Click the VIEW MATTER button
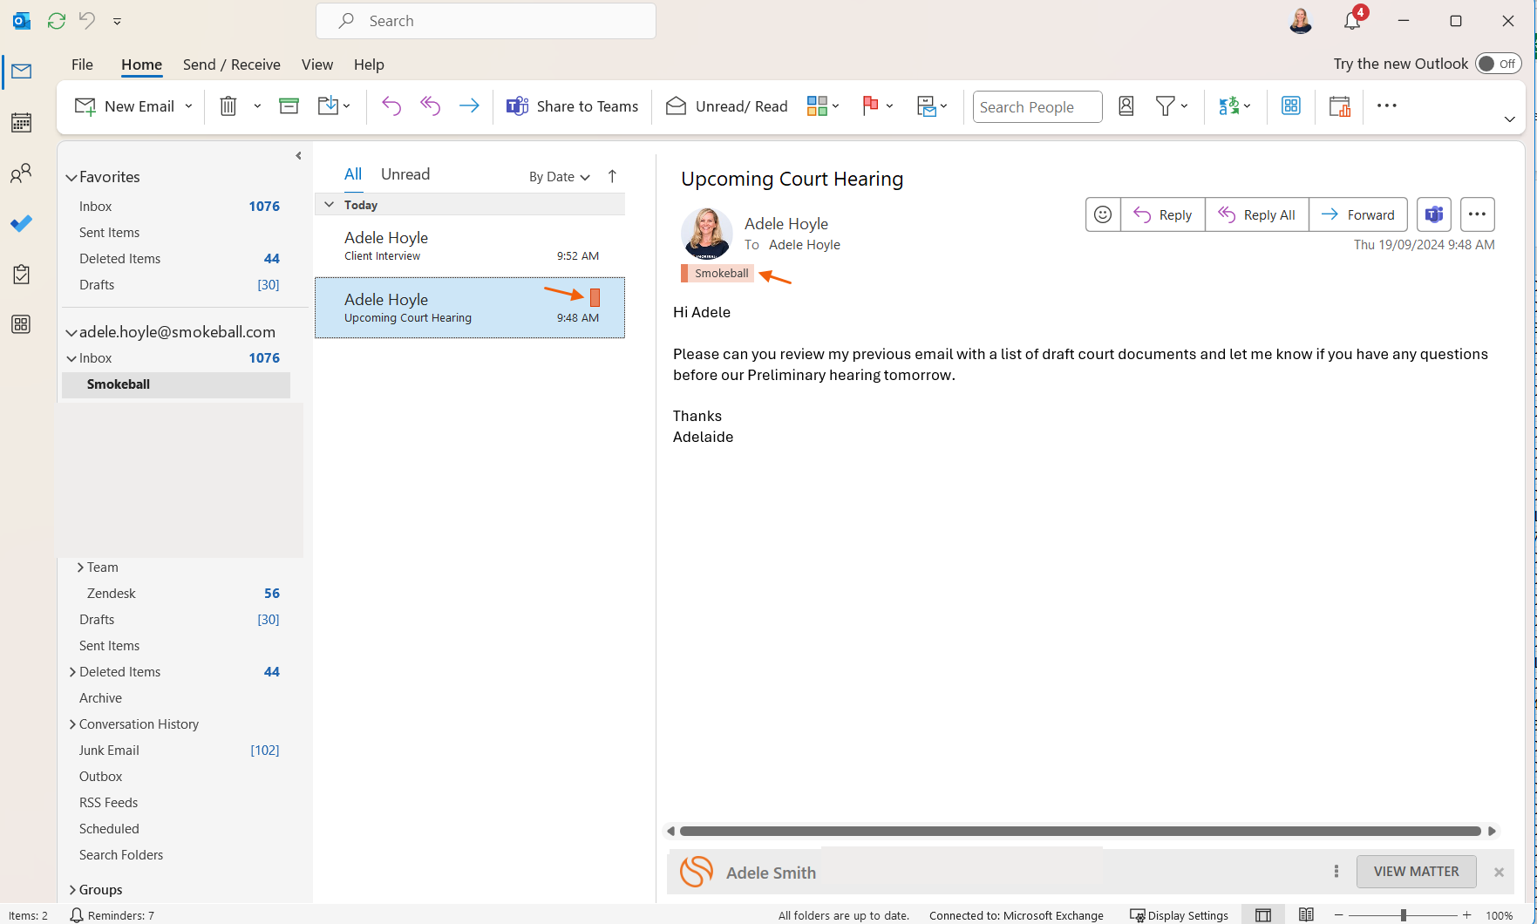Viewport: 1537px width, 924px height. (1416, 872)
